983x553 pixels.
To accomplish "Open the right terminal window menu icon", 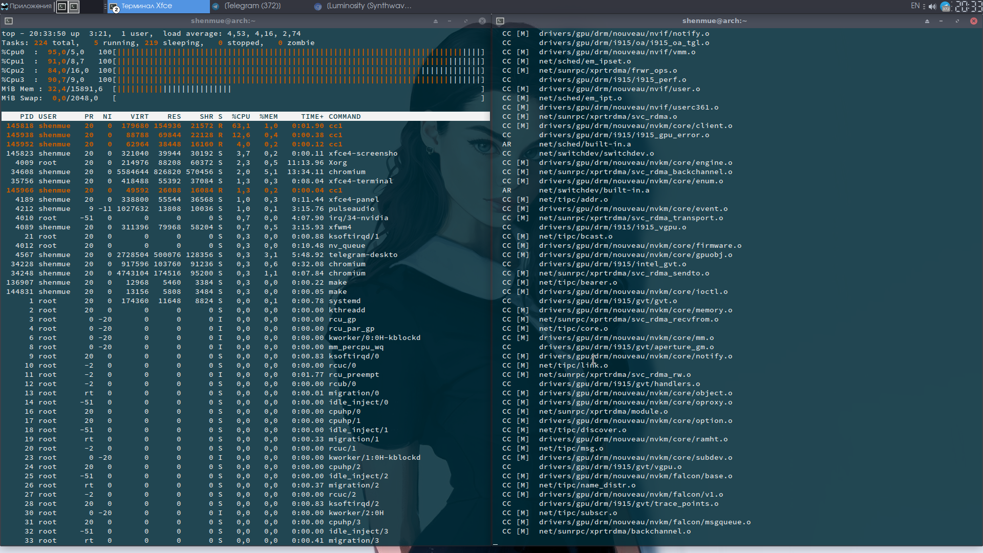I will tap(500, 21).
